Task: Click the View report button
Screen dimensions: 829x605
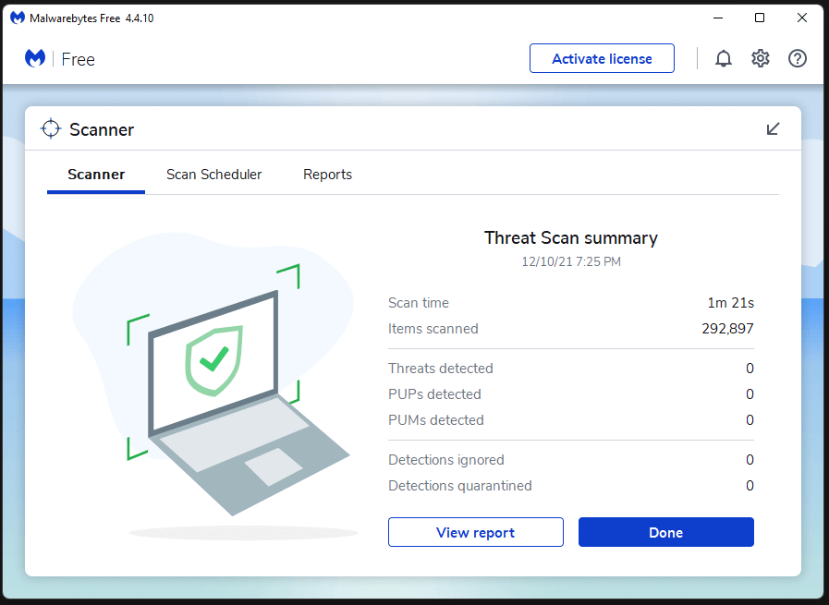Action: pos(475,532)
